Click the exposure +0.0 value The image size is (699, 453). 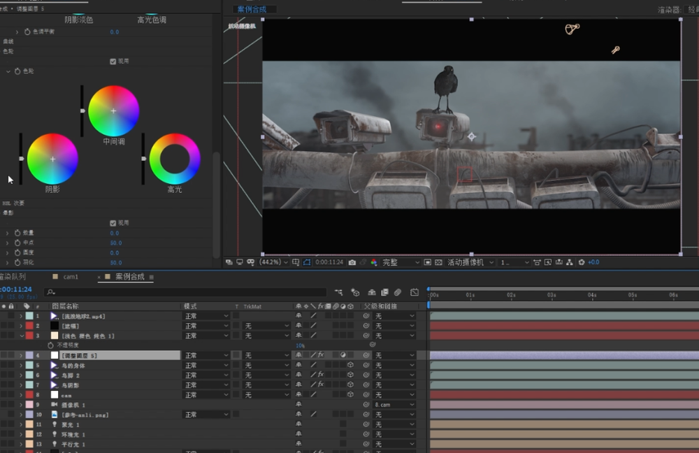click(593, 262)
